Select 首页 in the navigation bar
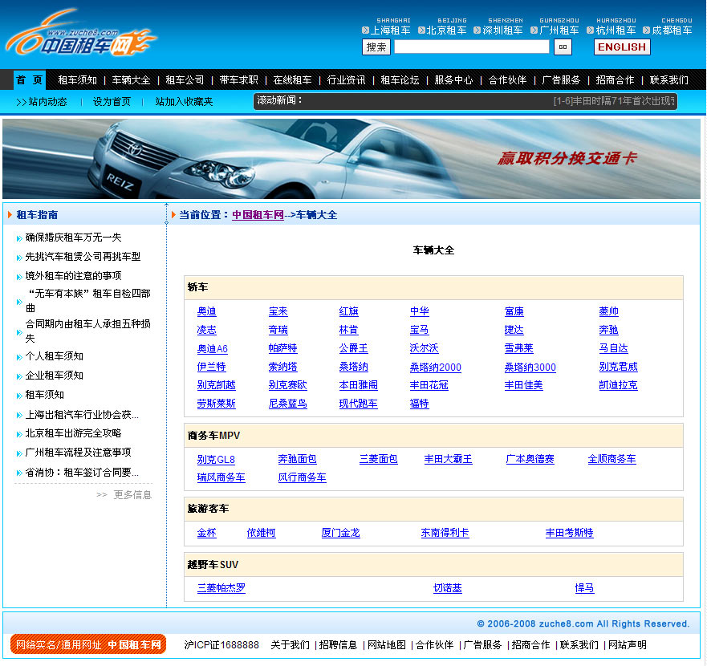The image size is (707, 666). click(x=30, y=80)
